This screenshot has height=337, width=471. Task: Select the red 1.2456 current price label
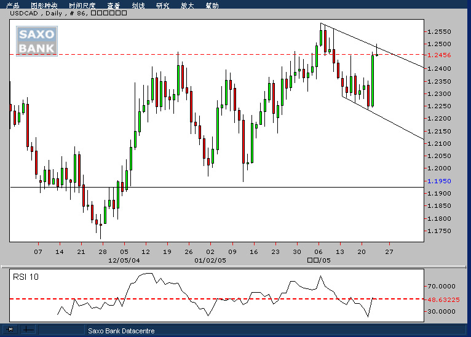pyautogui.click(x=438, y=55)
